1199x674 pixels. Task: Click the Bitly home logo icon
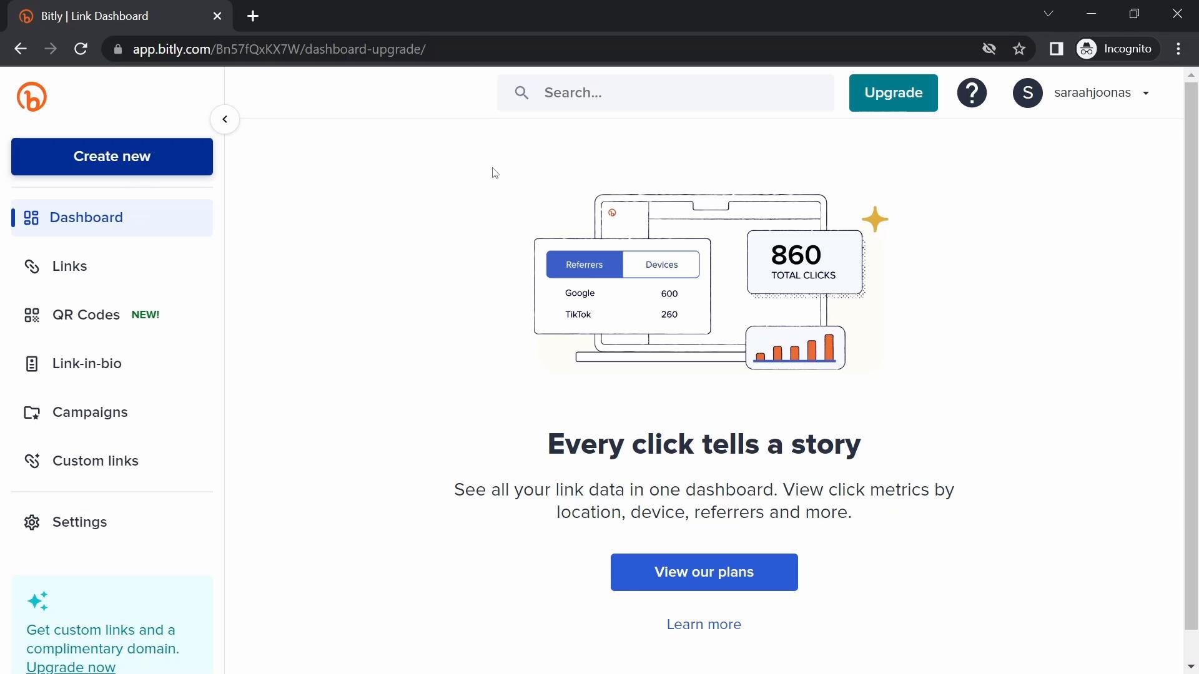pyautogui.click(x=31, y=96)
